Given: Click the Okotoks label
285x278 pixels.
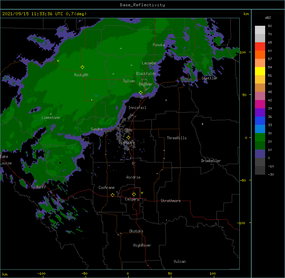Looking at the screenshot, I should (x=136, y=231).
